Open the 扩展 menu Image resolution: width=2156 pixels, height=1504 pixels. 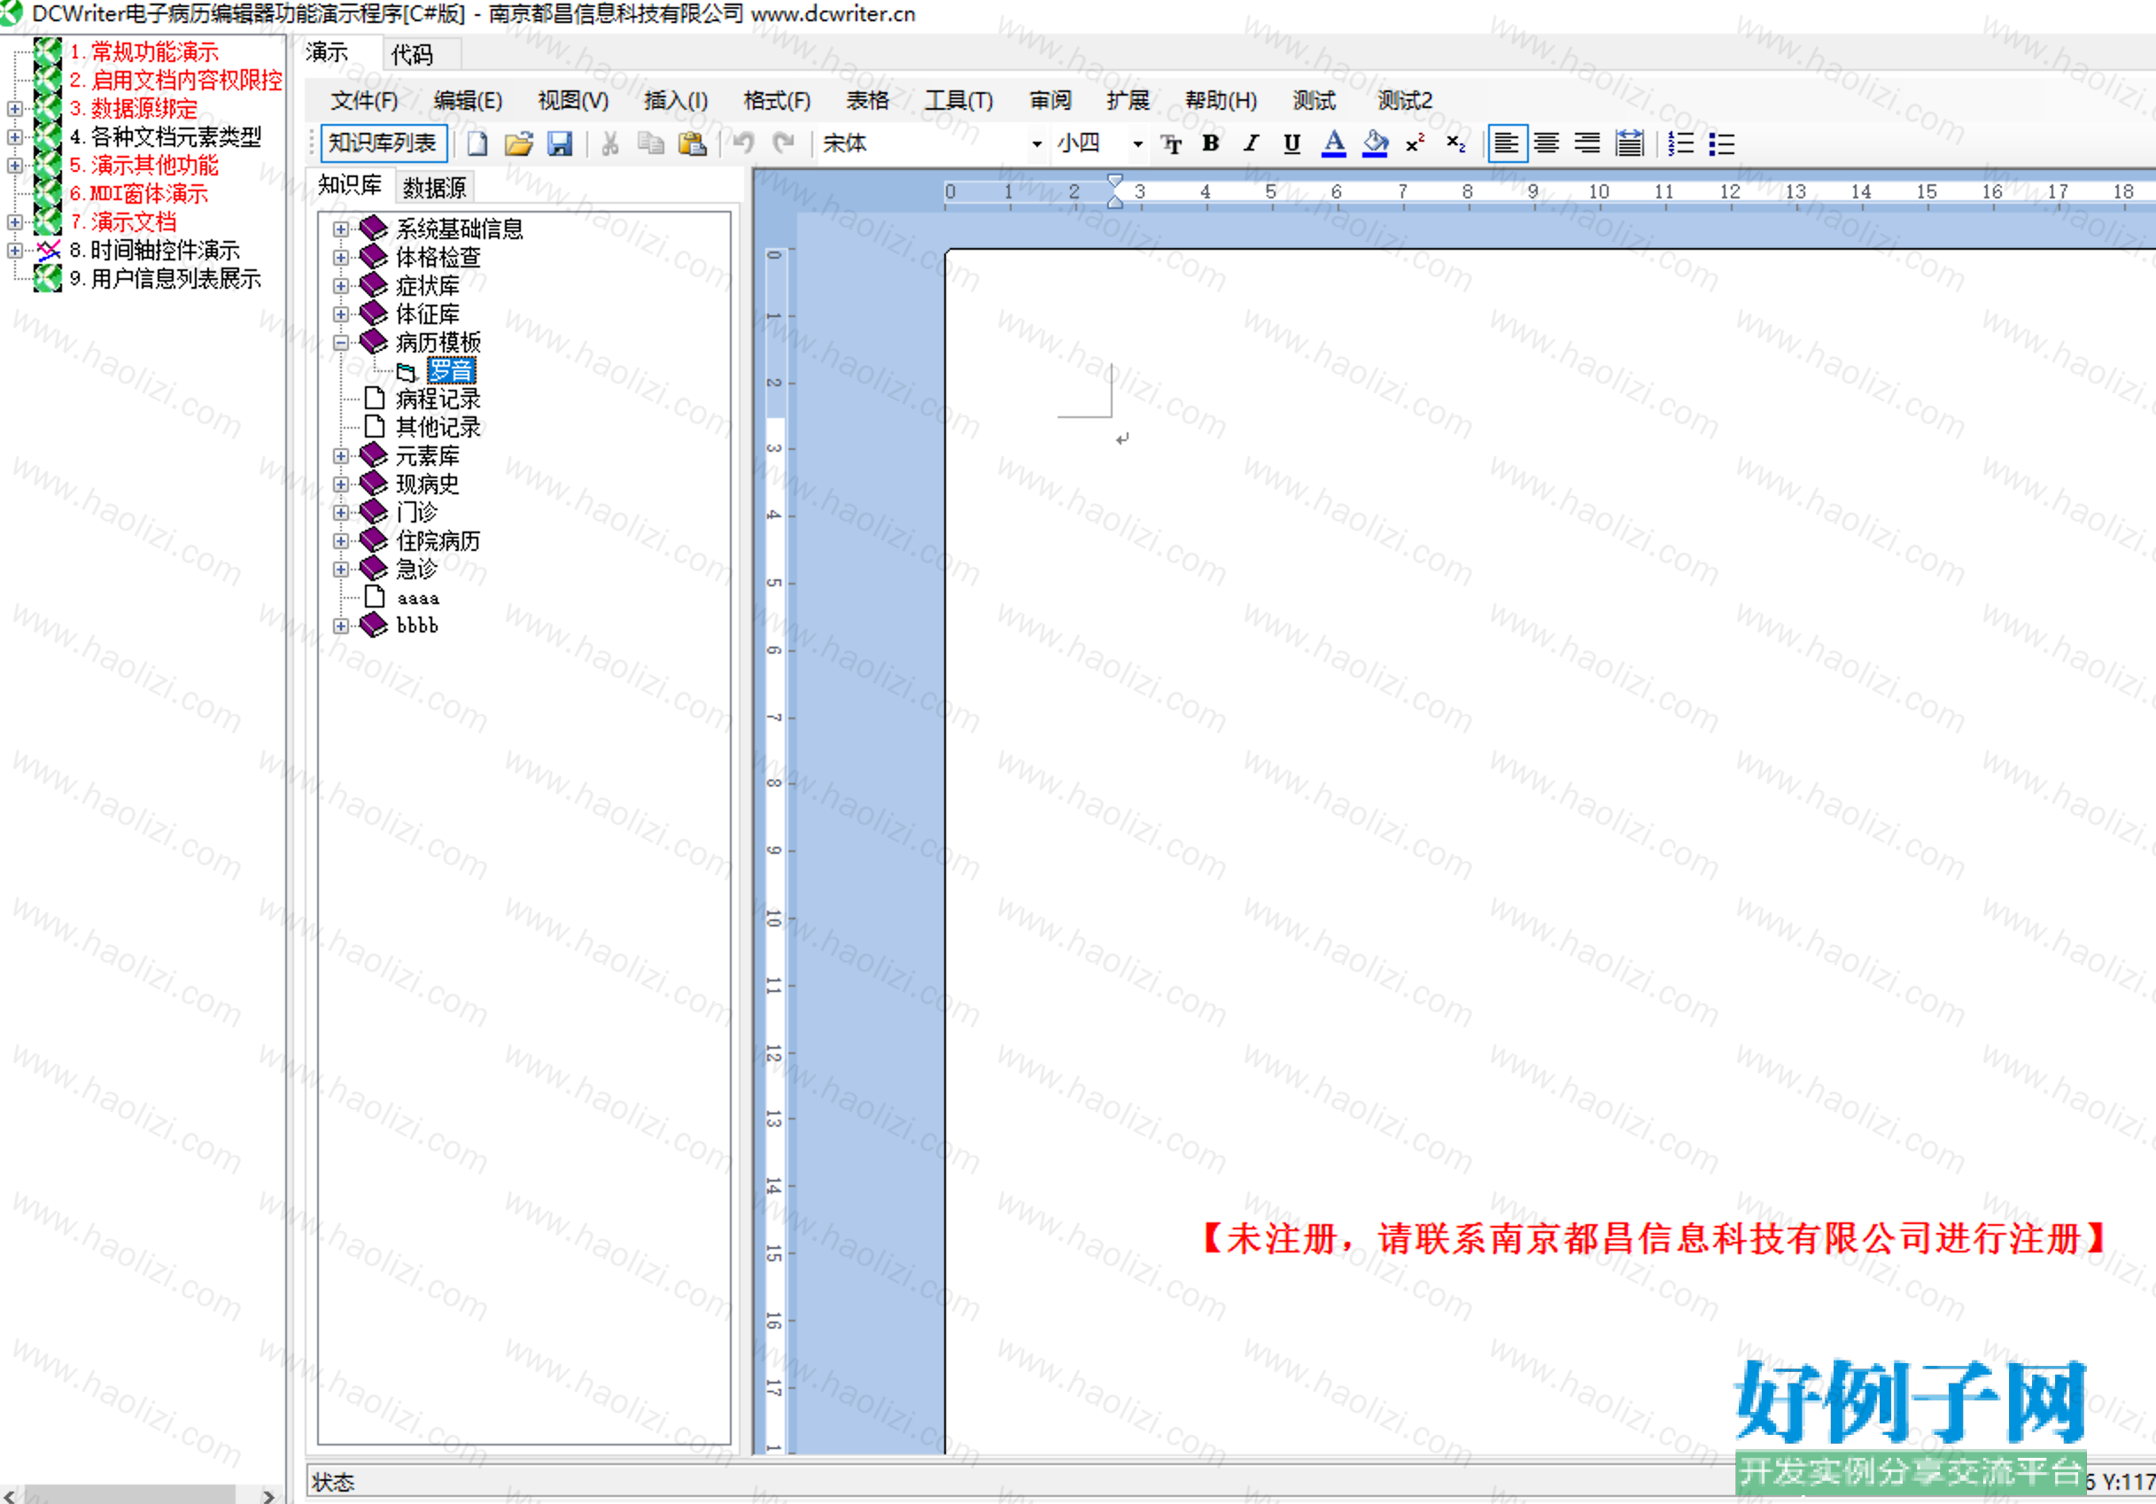point(1128,100)
